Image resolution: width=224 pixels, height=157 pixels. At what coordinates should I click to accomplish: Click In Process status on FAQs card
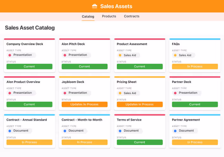coord(195,66)
